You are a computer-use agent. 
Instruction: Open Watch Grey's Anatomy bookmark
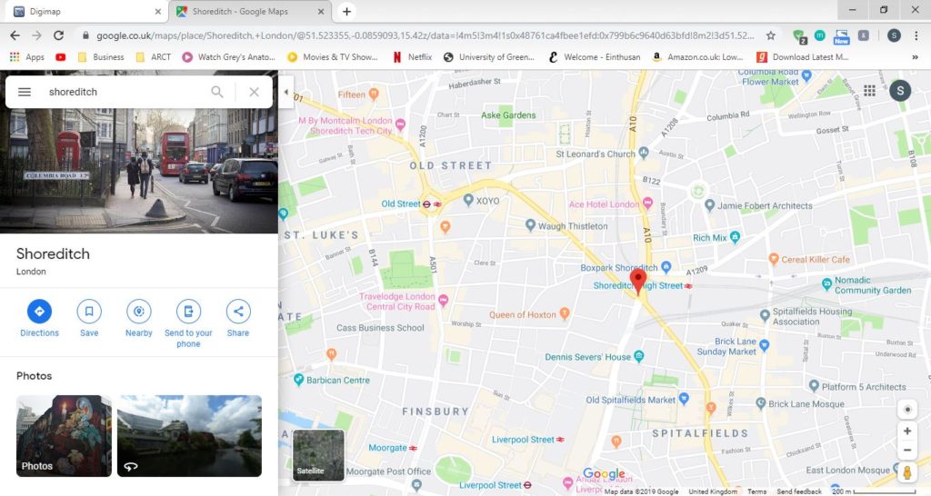tap(229, 57)
